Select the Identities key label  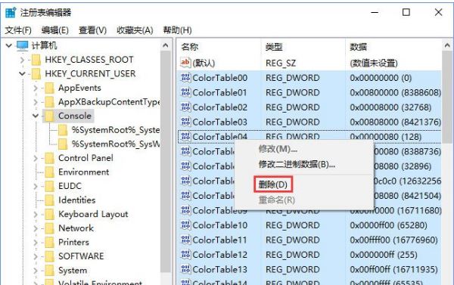pos(76,200)
